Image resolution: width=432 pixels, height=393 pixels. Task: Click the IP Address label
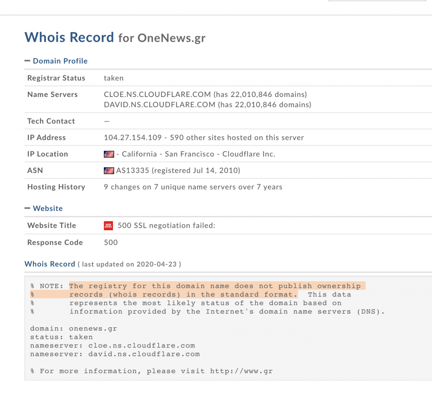coord(46,137)
